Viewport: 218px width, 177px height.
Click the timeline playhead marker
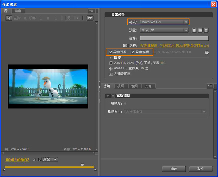(82, 165)
